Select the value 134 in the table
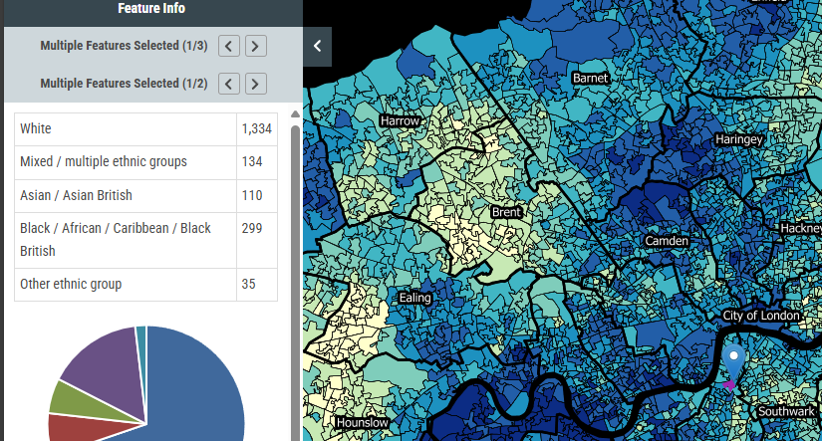Viewport: 822px width, 441px height. click(252, 162)
